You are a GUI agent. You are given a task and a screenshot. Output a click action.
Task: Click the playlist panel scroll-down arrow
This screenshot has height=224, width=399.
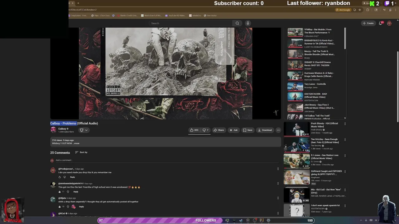[345, 118]
